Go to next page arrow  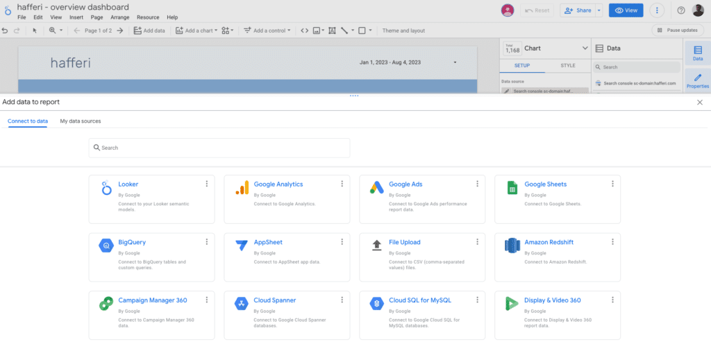(119, 31)
